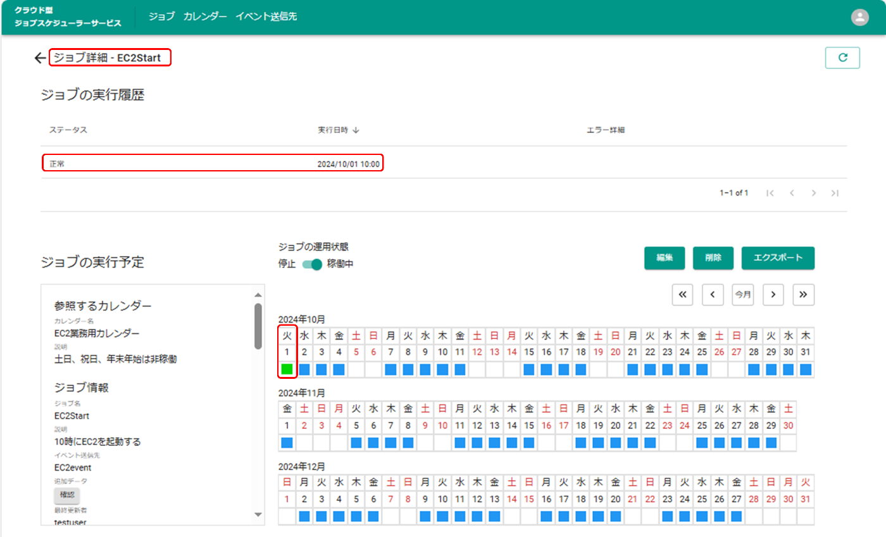Open the イベント送信先 menu in top bar

pyautogui.click(x=266, y=17)
